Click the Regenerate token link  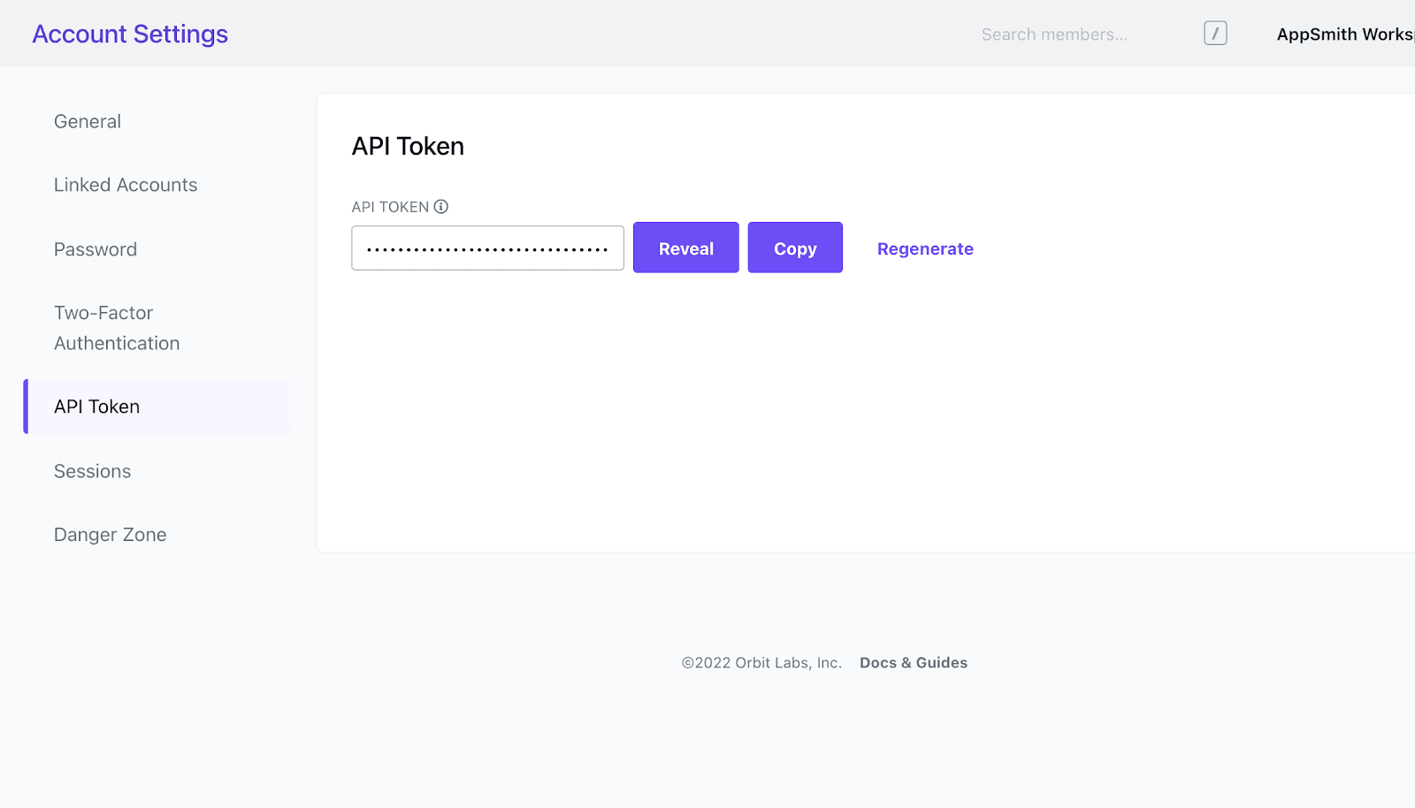924,249
